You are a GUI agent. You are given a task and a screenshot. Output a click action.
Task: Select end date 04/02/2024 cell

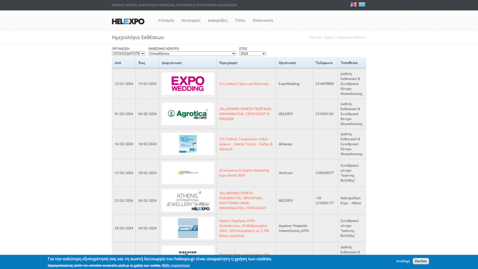click(x=147, y=114)
